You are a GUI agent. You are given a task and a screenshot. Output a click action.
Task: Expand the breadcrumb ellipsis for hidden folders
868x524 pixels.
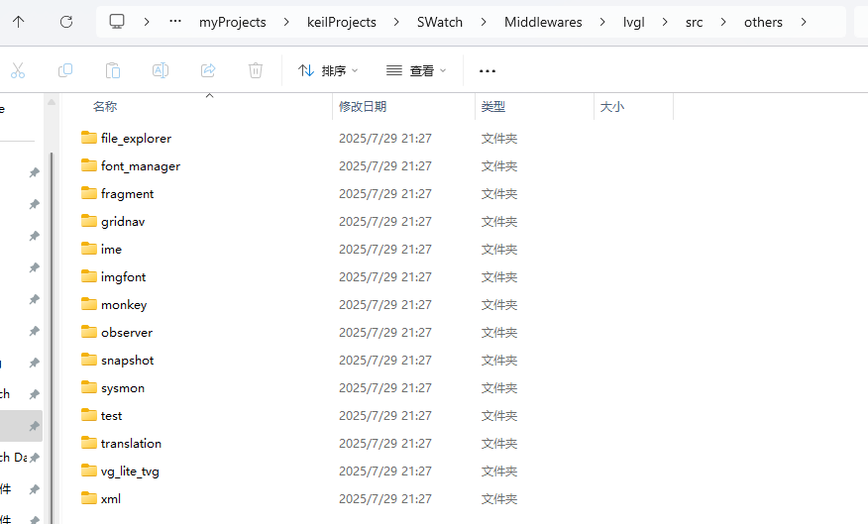click(175, 22)
